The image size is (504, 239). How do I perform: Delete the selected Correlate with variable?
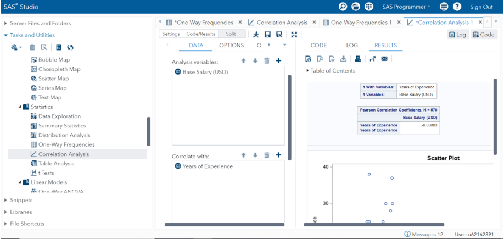click(x=267, y=155)
